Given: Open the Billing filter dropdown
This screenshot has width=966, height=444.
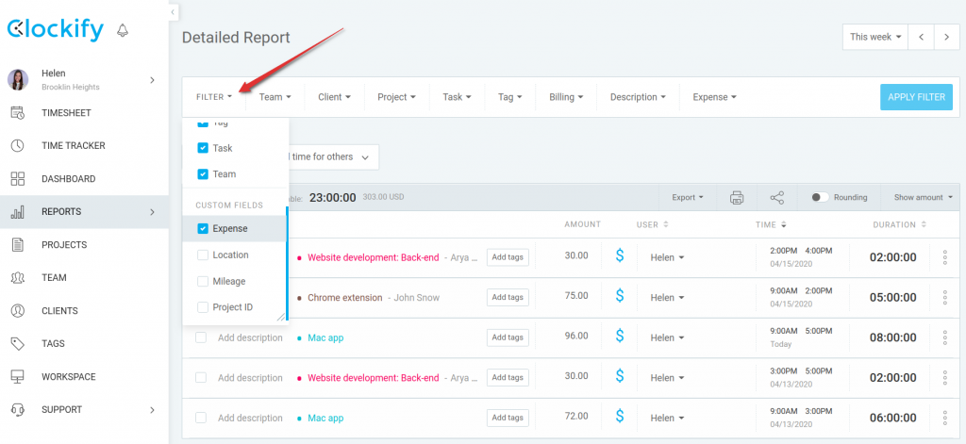Looking at the screenshot, I should [x=566, y=97].
